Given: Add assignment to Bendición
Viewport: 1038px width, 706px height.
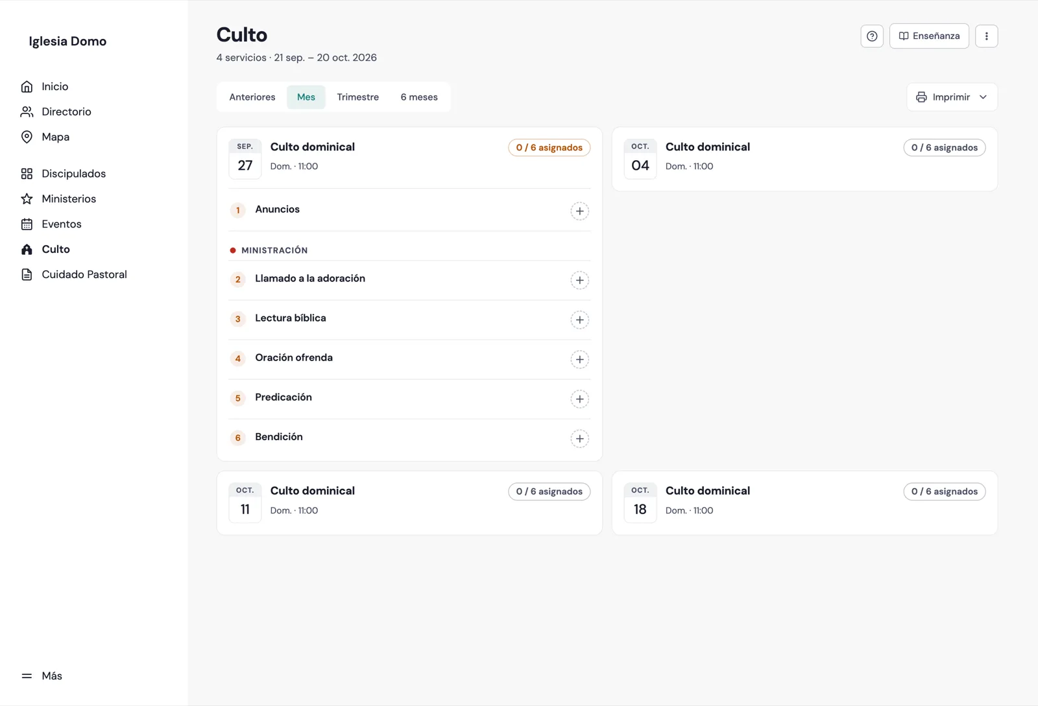Looking at the screenshot, I should (x=579, y=438).
